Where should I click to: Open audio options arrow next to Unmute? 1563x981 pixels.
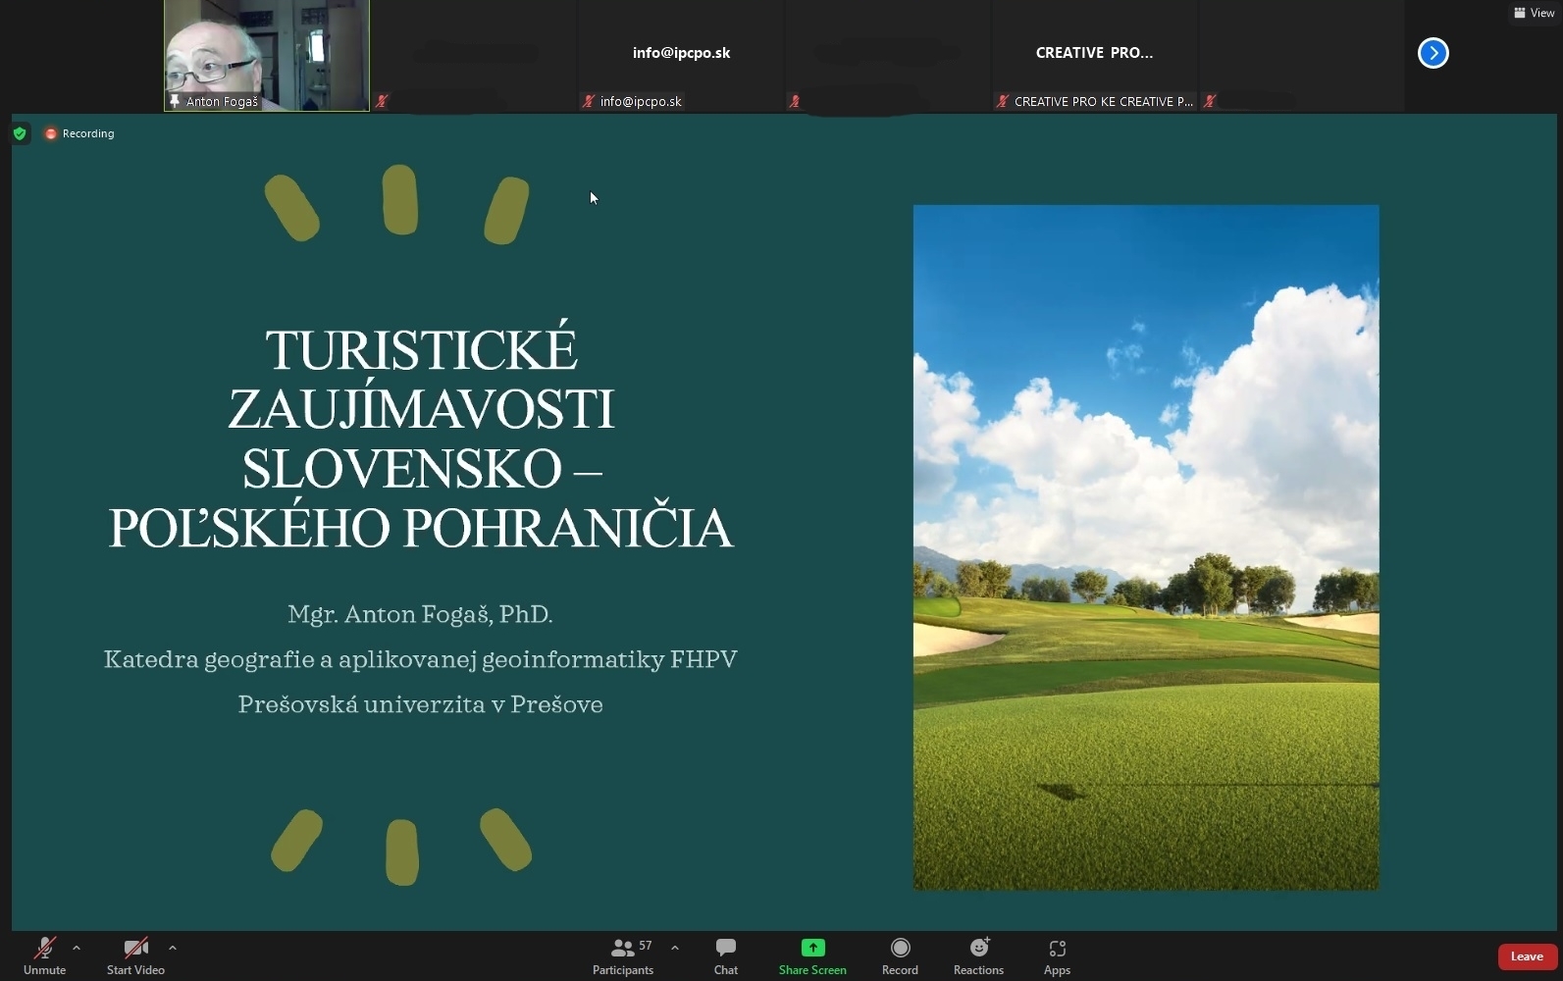77,948
